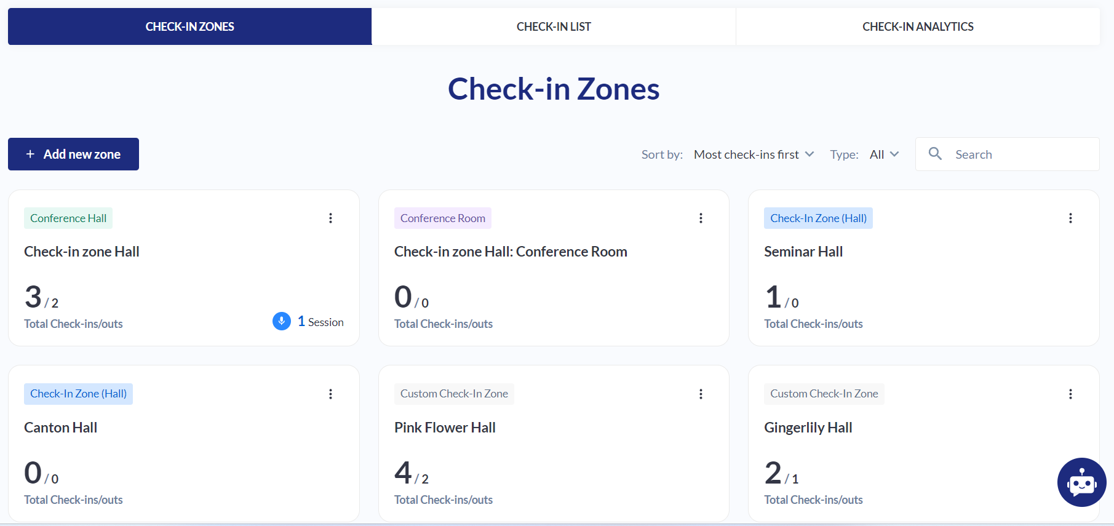Open the chatbot assistant icon
Screen dimensions: 1114x526
coord(1081,482)
